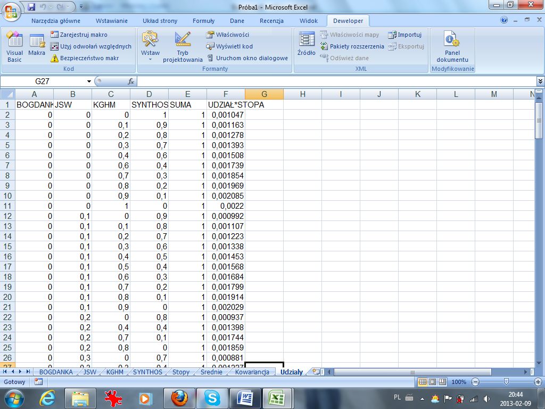Click Importuj XML data
Viewport: 545px width, 409px height.
pyautogui.click(x=405, y=35)
